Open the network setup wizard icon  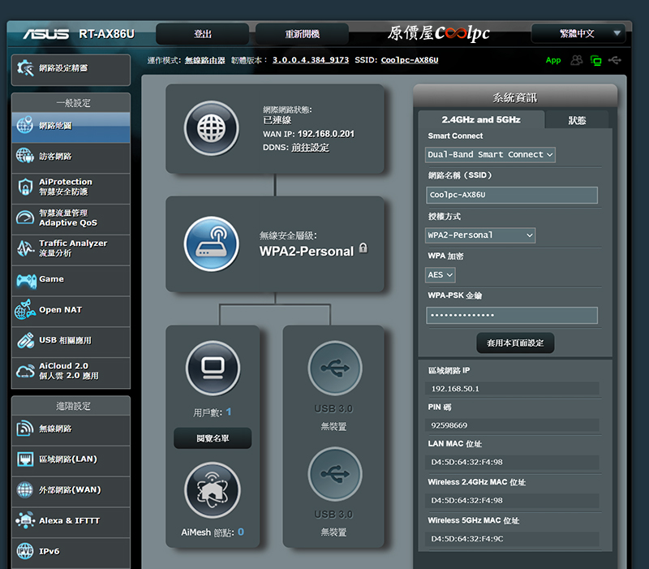[25, 68]
